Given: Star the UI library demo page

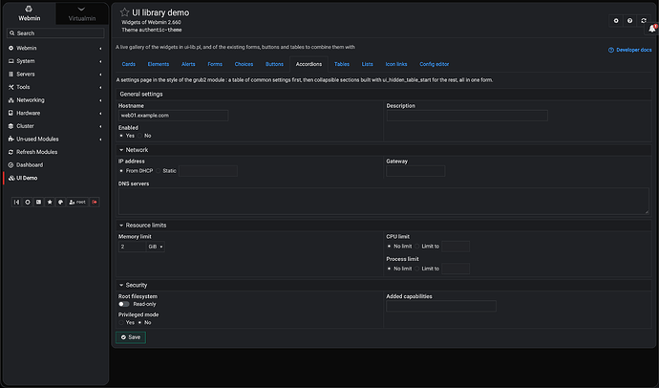Looking at the screenshot, I should coord(124,12).
